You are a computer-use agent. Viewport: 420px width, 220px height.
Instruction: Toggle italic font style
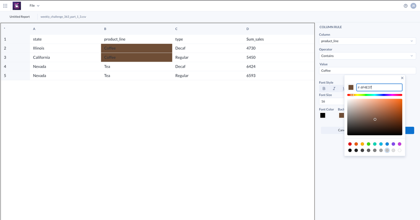tap(334, 89)
